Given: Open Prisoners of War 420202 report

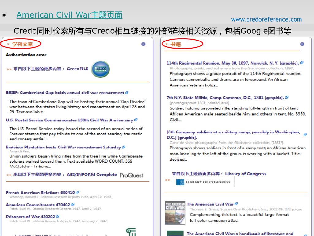Looking at the screenshot, I should (30, 217).
